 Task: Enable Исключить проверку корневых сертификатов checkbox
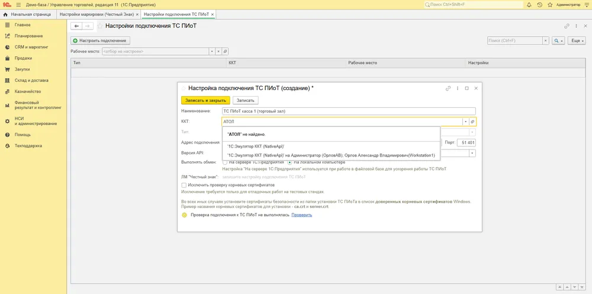coord(184,185)
